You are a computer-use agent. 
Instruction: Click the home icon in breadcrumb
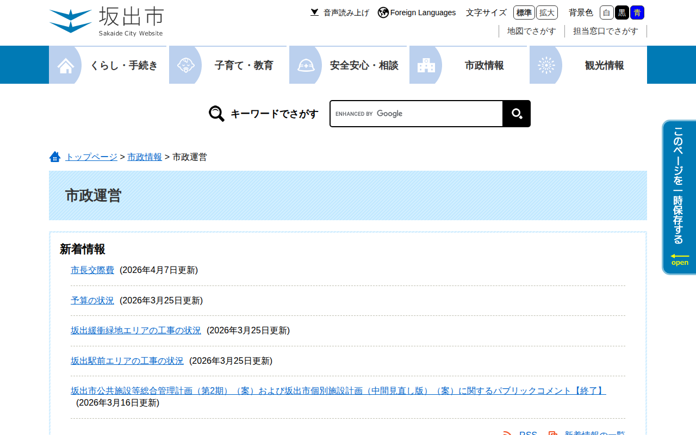(x=55, y=157)
